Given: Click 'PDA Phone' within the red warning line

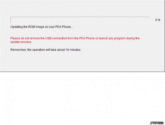Looking at the screenshot, I should (x=87, y=38).
